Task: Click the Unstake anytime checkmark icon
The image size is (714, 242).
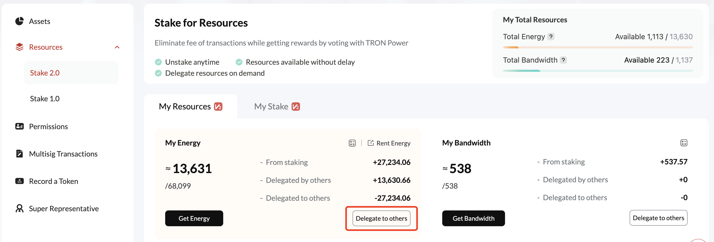Action: click(x=158, y=62)
